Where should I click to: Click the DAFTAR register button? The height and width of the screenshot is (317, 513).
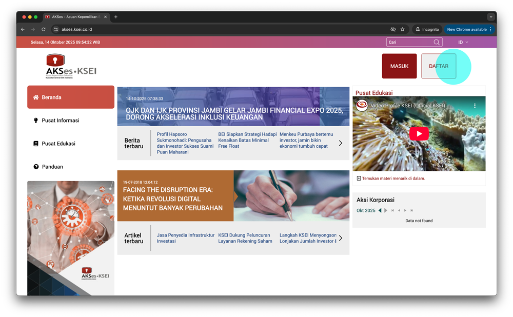point(438,66)
